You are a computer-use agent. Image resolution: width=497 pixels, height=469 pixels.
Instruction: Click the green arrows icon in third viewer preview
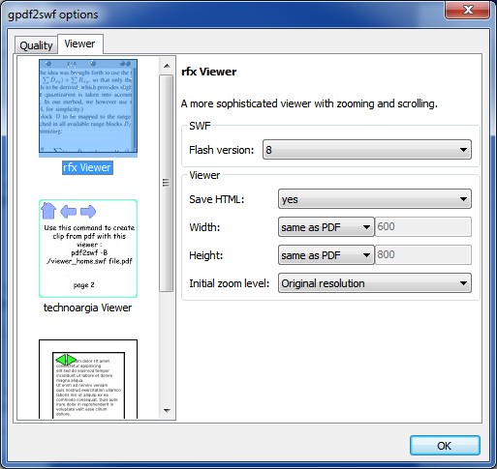[x=66, y=360]
